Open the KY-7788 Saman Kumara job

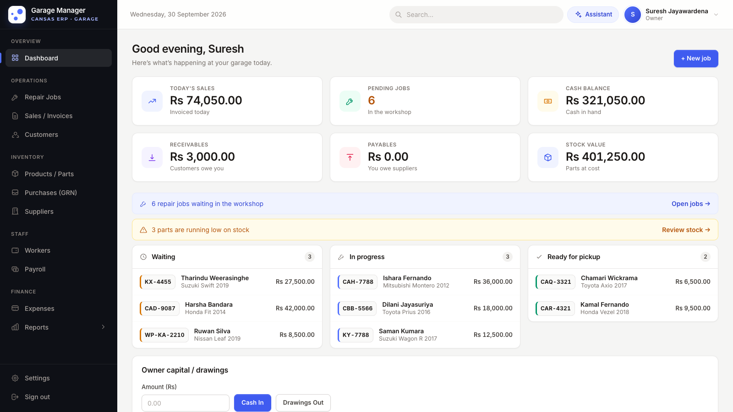click(x=425, y=335)
